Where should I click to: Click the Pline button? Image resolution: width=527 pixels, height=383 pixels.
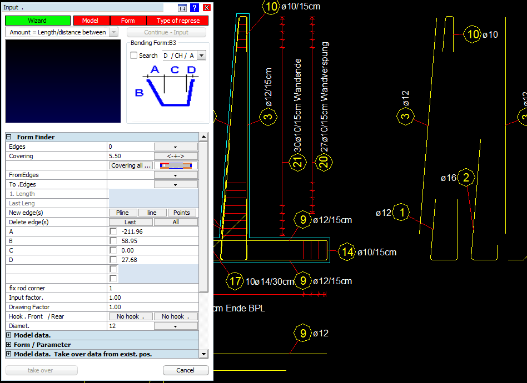point(123,213)
